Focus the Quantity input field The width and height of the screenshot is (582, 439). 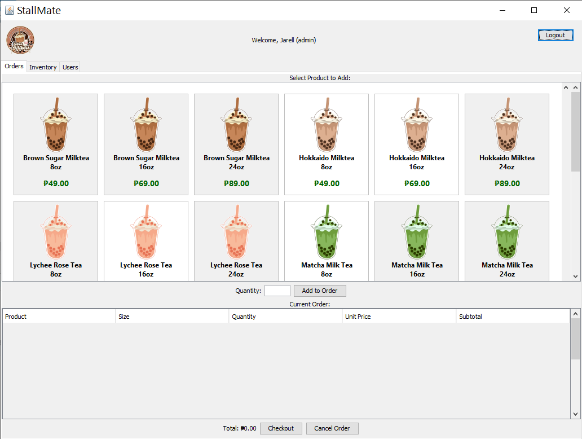click(277, 291)
